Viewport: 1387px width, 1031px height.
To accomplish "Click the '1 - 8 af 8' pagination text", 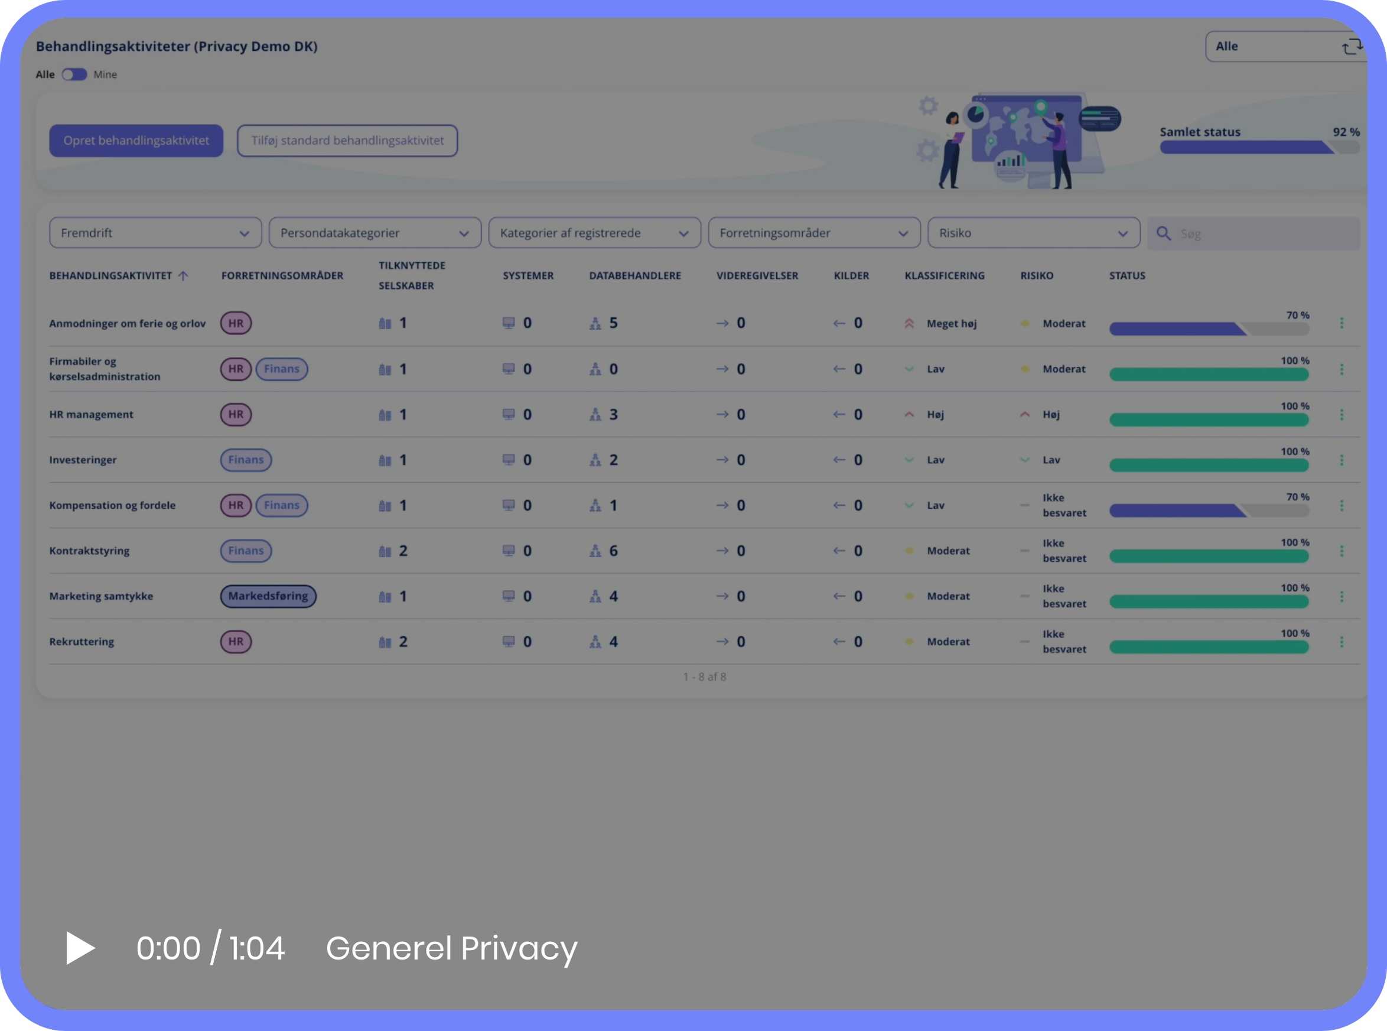I will click(704, 677).
